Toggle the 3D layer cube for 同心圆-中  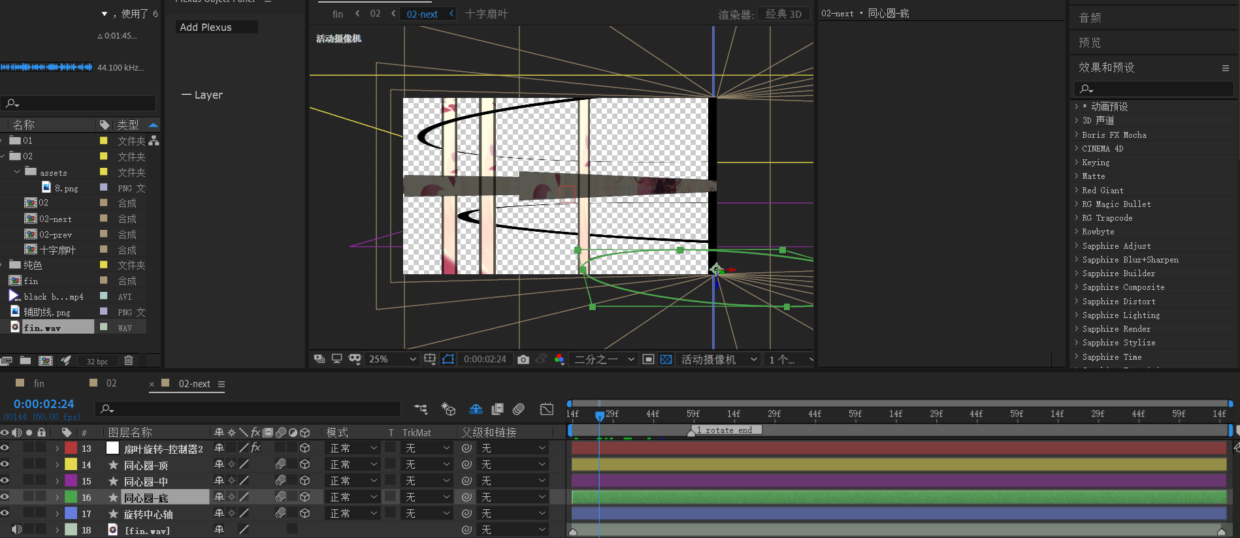304,481
